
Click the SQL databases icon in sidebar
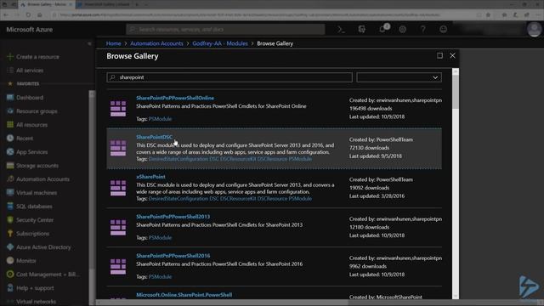point(10,206)
